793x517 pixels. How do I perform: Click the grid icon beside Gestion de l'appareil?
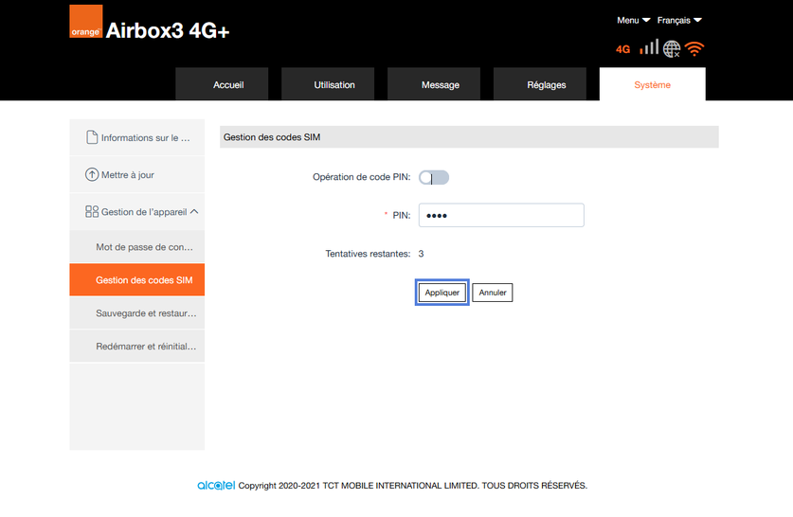point(92,212)
